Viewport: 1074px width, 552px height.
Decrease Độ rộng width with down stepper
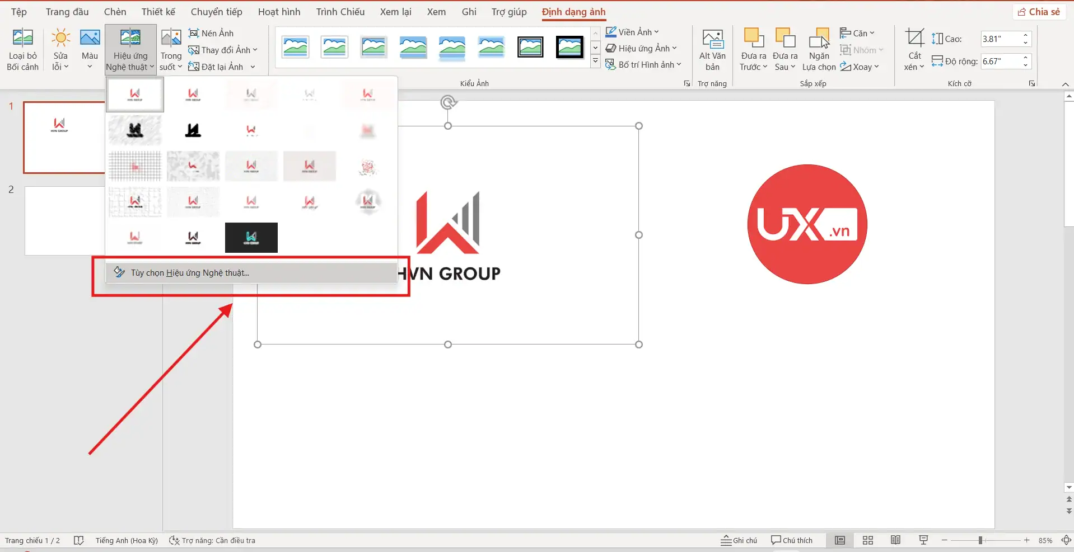point(1025,65)
